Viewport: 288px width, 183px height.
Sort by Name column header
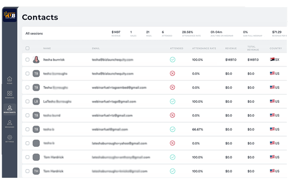47,48
